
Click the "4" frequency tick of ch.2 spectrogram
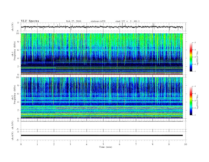[x=18, y=102]
